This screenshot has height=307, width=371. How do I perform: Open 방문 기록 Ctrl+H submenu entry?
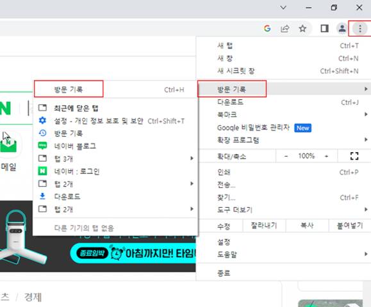115,90
